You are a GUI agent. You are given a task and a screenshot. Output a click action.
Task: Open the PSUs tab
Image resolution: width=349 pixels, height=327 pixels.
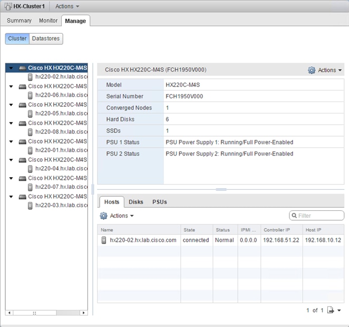(x=160, y=202)
